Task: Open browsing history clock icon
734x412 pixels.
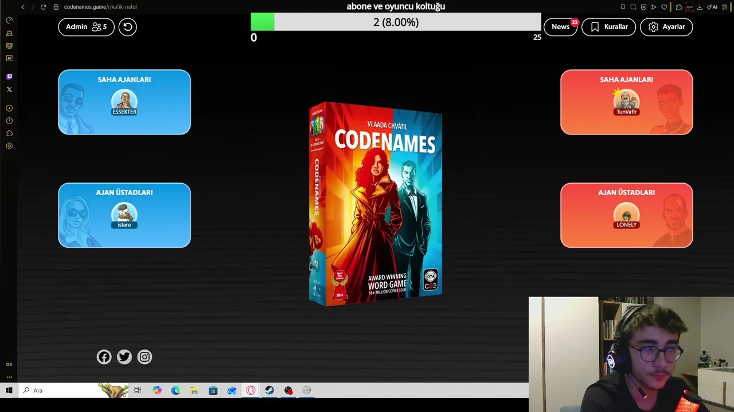Action: (9, 121)
